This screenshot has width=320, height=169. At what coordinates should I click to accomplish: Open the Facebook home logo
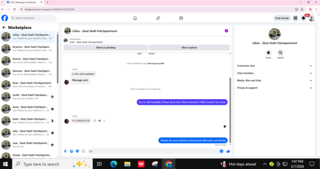tap(4, 18)
